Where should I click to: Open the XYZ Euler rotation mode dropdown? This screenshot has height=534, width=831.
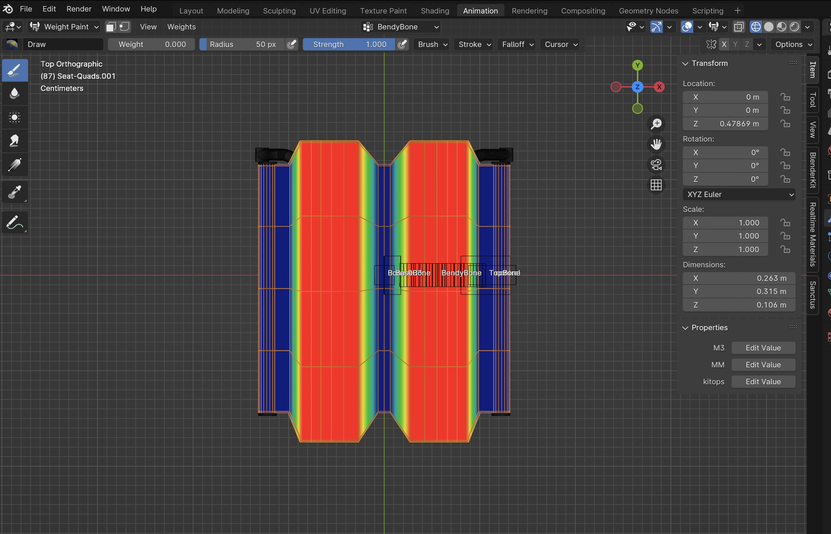pyautogui.click(x=739, y=195)
